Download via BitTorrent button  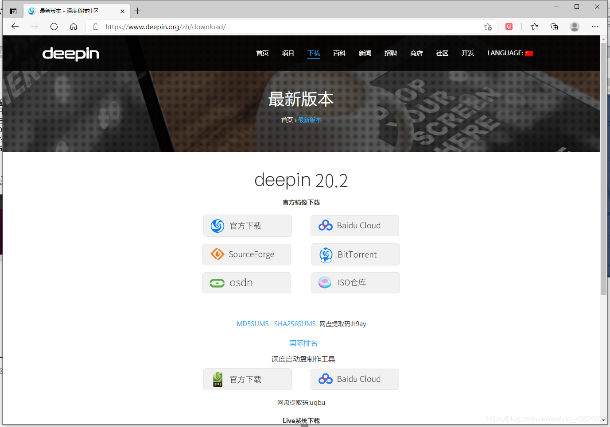click(356, 254)
